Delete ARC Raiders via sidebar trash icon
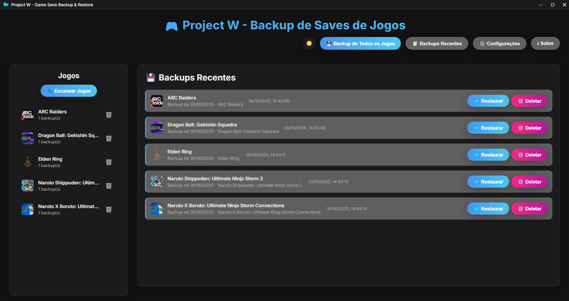The height and width of the screenshot is (301, 569). click(109, 115)
